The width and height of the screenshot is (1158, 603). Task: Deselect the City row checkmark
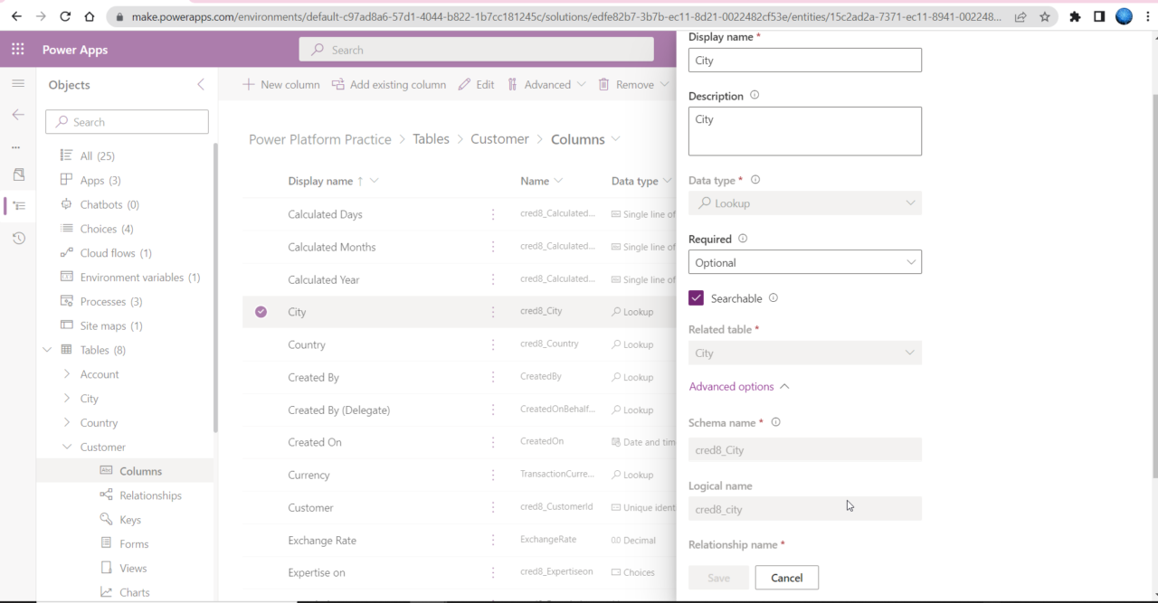coord(261,312)
